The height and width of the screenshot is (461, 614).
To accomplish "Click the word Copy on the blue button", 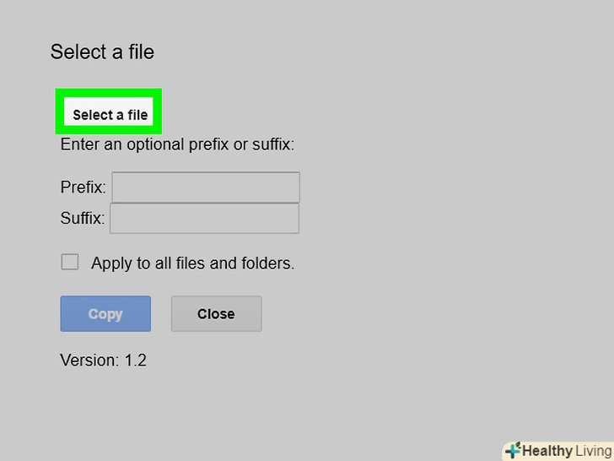I will point(105,314).
